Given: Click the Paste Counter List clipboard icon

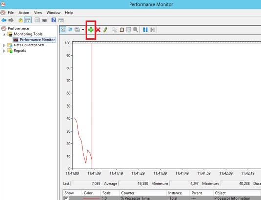Looking at the screenshot, I should click(122, 30).
